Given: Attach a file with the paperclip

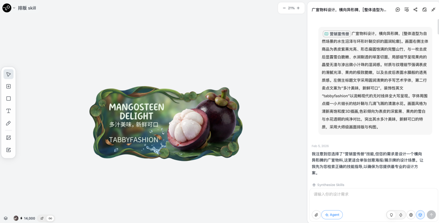Looking at the screenshot, I should (x=316, y=215).
